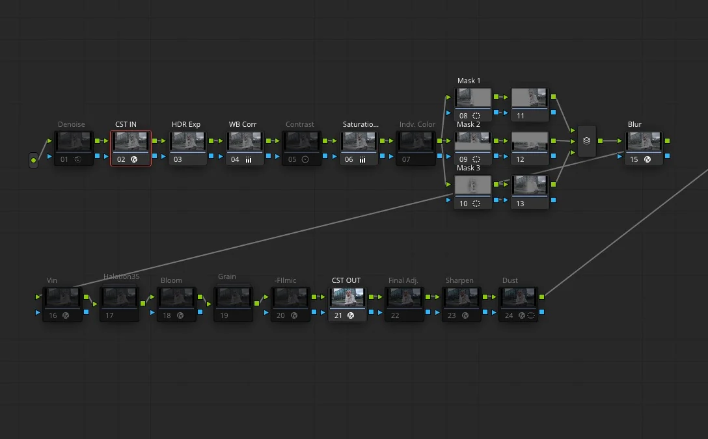Click the dashed window icon on node 10

point(476,204)
